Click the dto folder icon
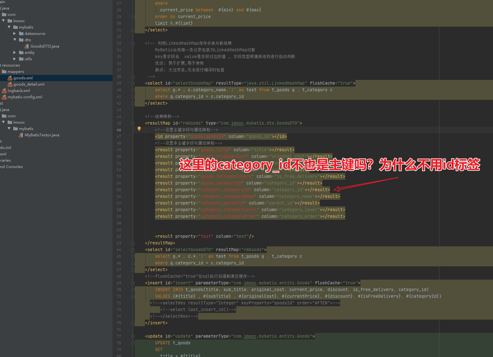 (x=21, y=40)
